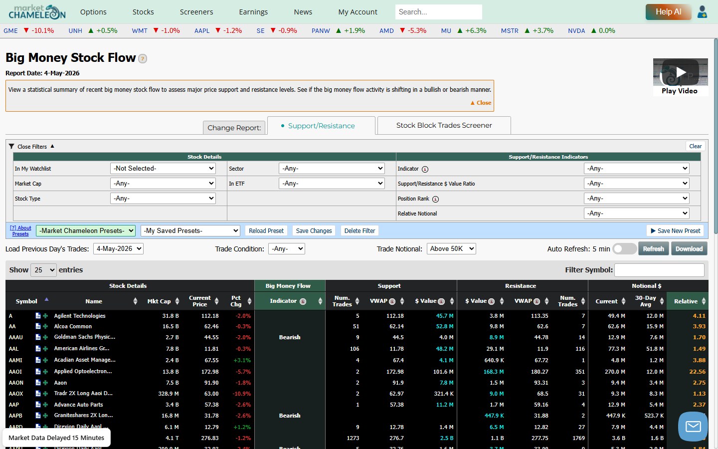Add AAMI to watchlist with plus icon

pos(45,360)
